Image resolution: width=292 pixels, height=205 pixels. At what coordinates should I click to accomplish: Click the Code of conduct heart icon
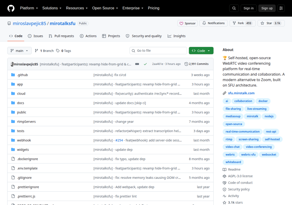click(x=224, y=183)
